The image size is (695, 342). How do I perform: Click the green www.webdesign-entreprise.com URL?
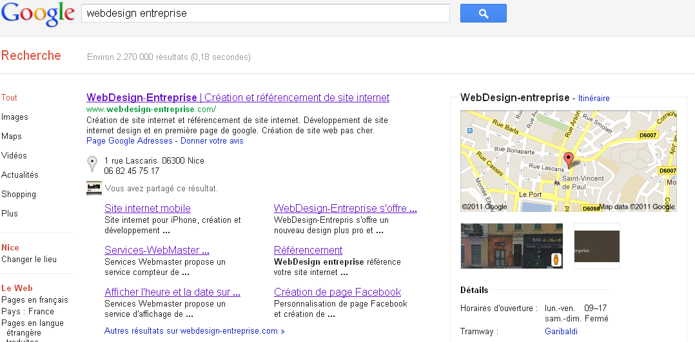(151, 109)
